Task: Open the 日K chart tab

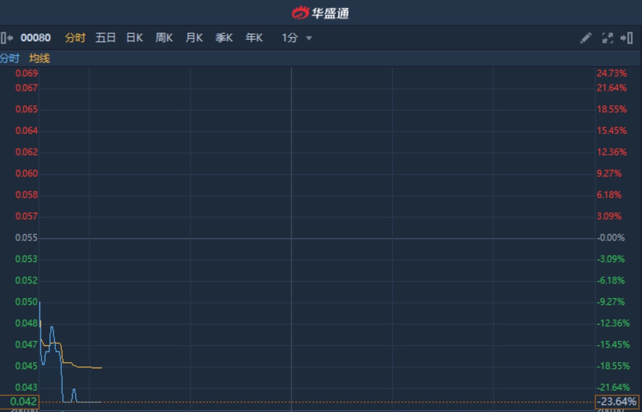Action: 134,38
